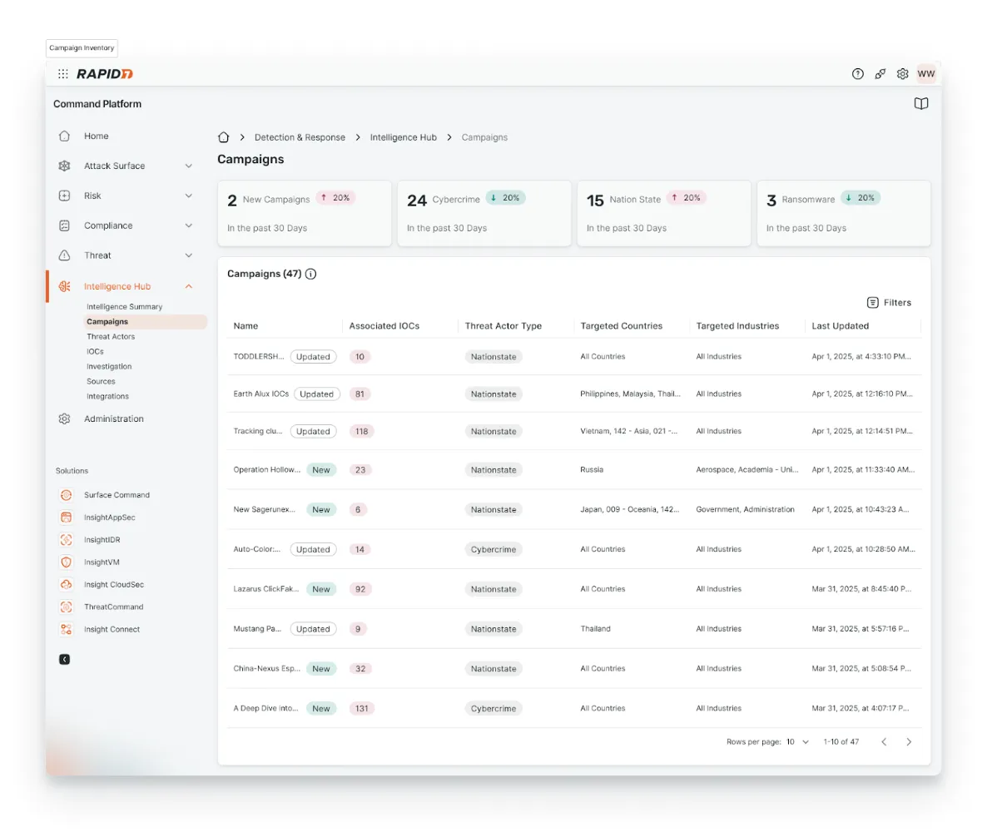992x832 pixels.
Task: Open the documentation book icon
Action: click(920, 104)
